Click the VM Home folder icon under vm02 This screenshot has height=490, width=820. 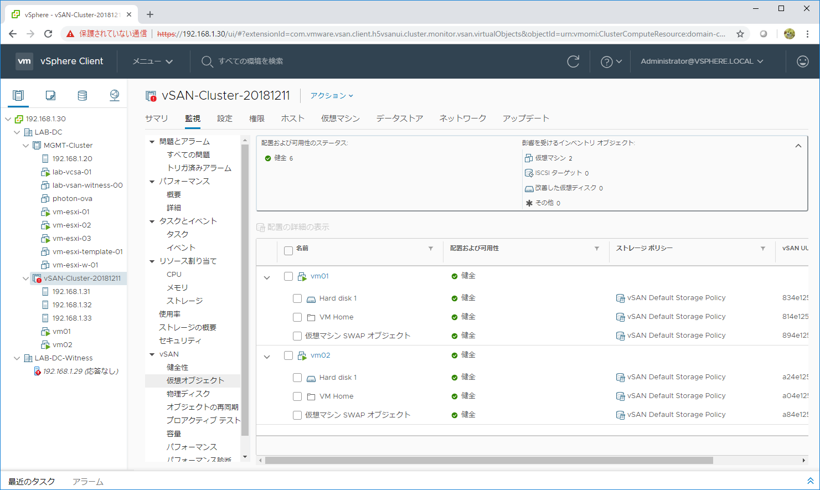pos(311,396)
